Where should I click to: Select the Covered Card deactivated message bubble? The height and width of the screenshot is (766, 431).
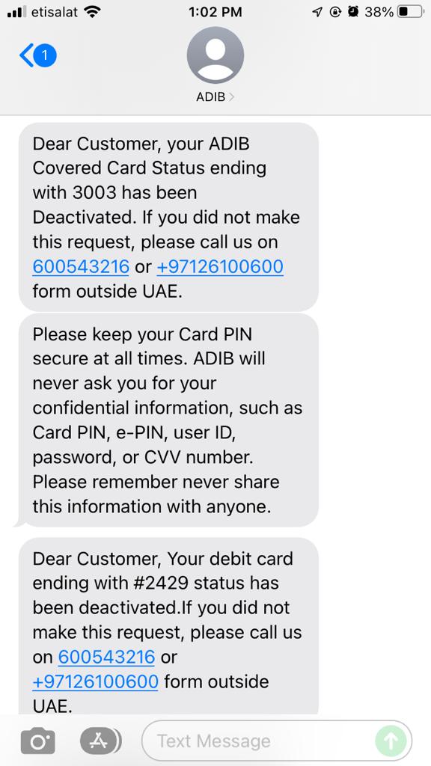coord(168,217)
